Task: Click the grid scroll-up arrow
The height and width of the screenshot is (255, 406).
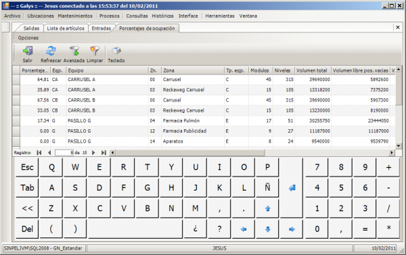Action: pyautogui.click(x=399, y=69)
